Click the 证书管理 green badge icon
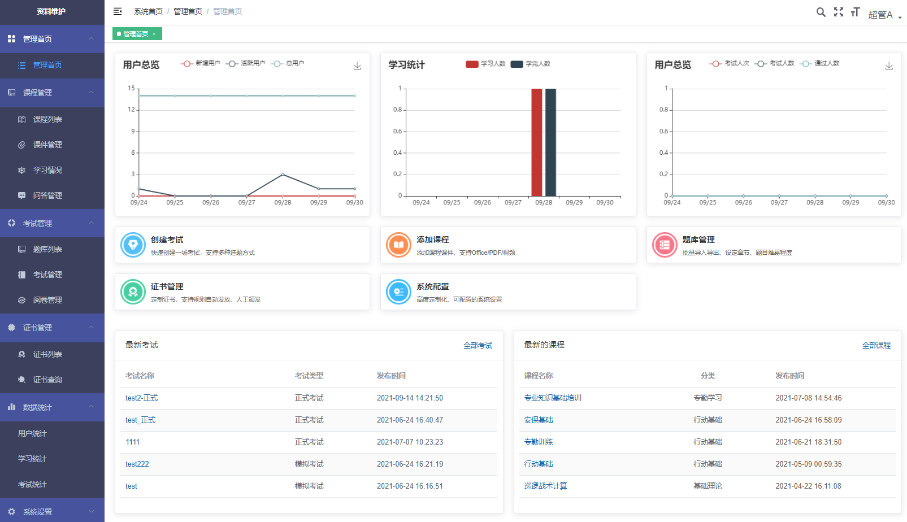The width and height of the screenshot is (907, 522). pos(133,292)
